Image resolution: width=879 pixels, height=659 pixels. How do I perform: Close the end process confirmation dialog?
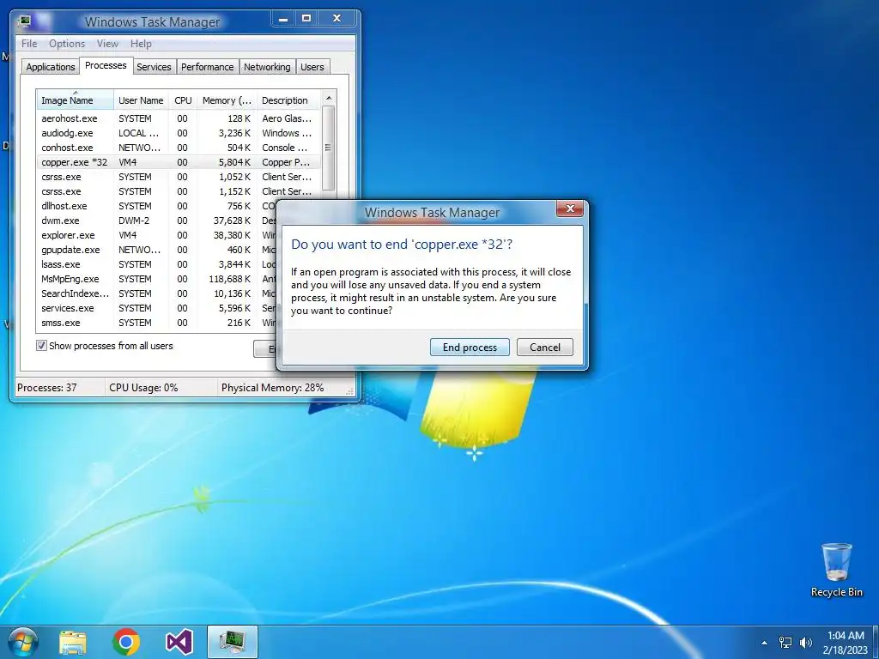570,209
